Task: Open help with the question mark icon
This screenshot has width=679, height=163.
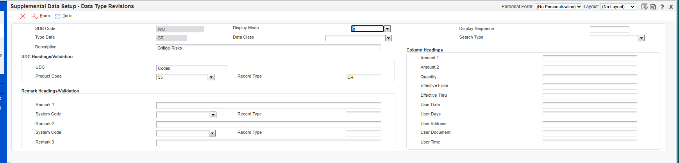Action: [x=662, y=7]
